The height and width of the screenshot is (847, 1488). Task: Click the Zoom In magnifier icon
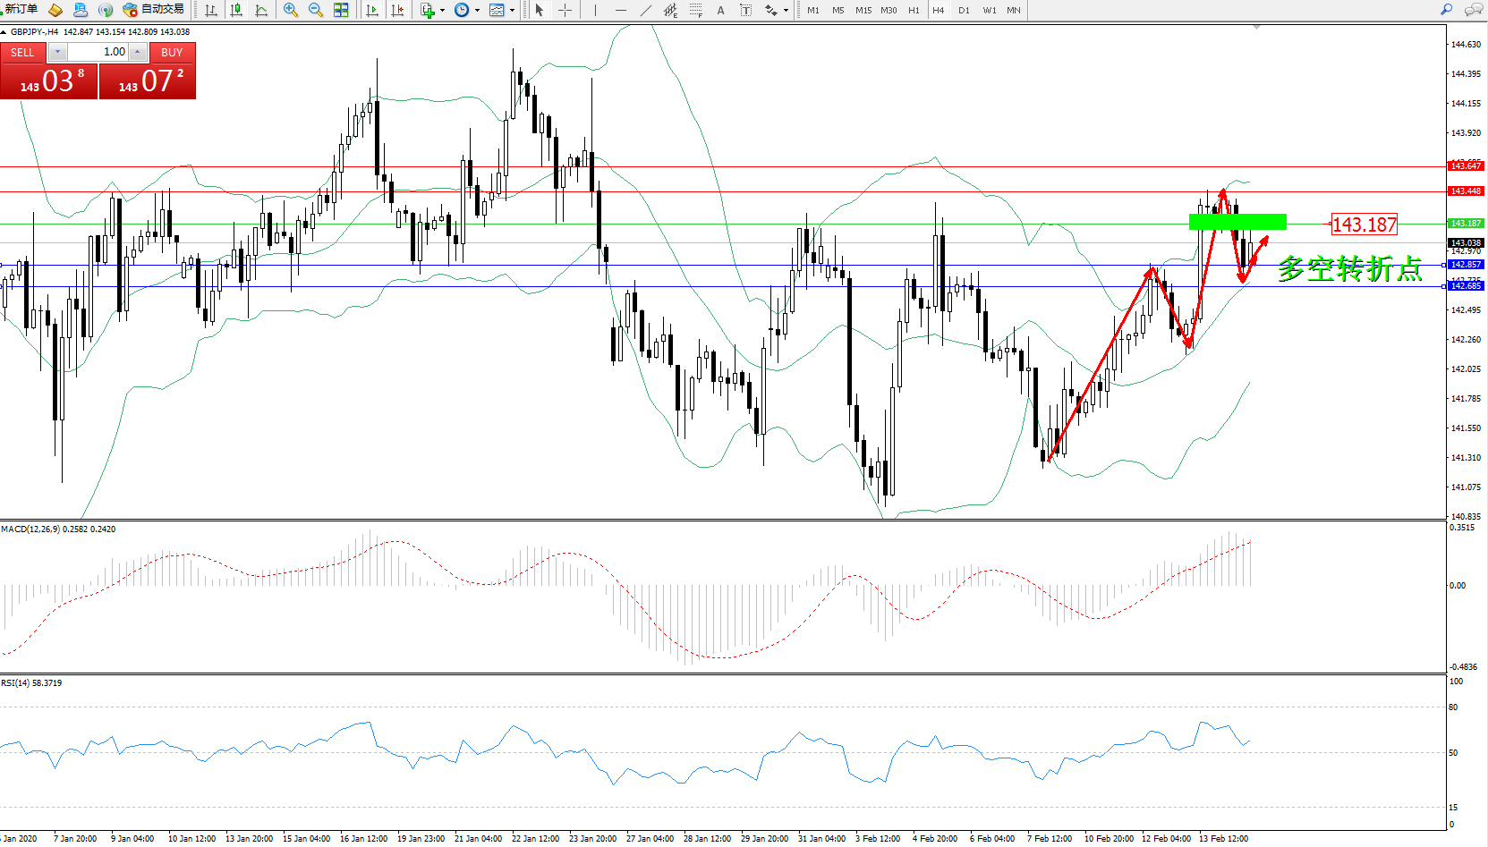pyautogui.click(x=291, y=10)
